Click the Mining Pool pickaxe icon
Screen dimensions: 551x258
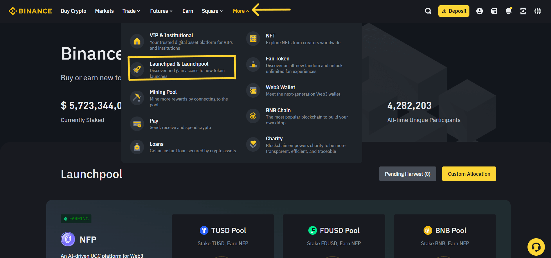coord(137,98)
